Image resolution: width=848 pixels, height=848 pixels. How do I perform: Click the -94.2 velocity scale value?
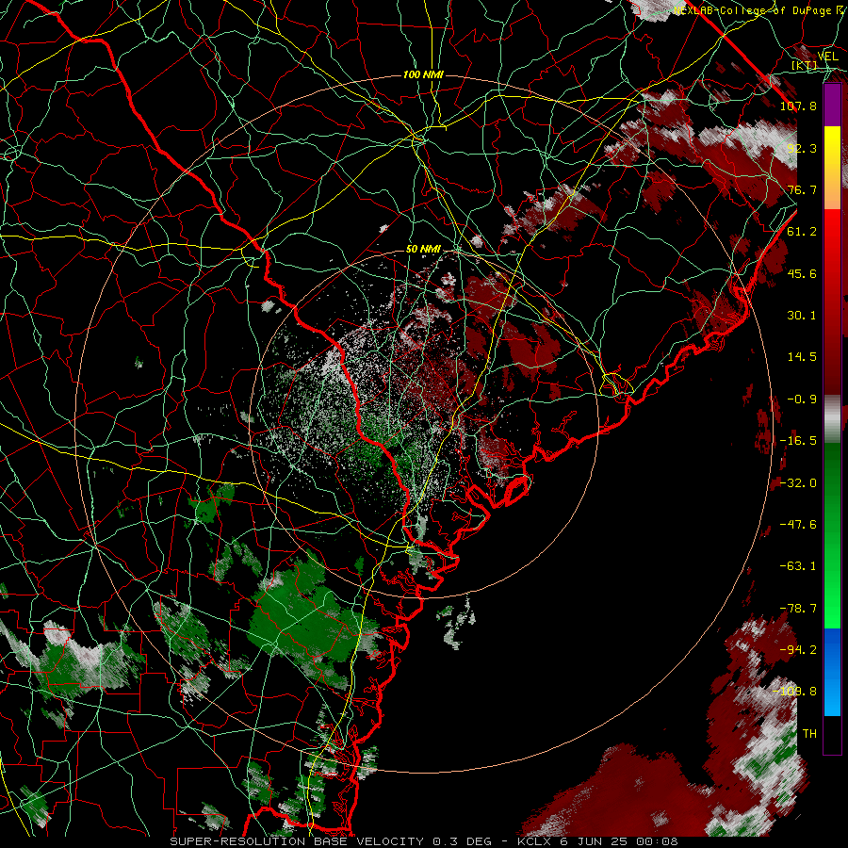click(x=798, y=650)
